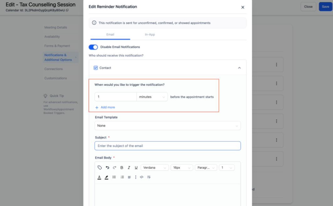Open the Verdana font family dropdown
Screen dimensions: 333x206
[154, 167]
